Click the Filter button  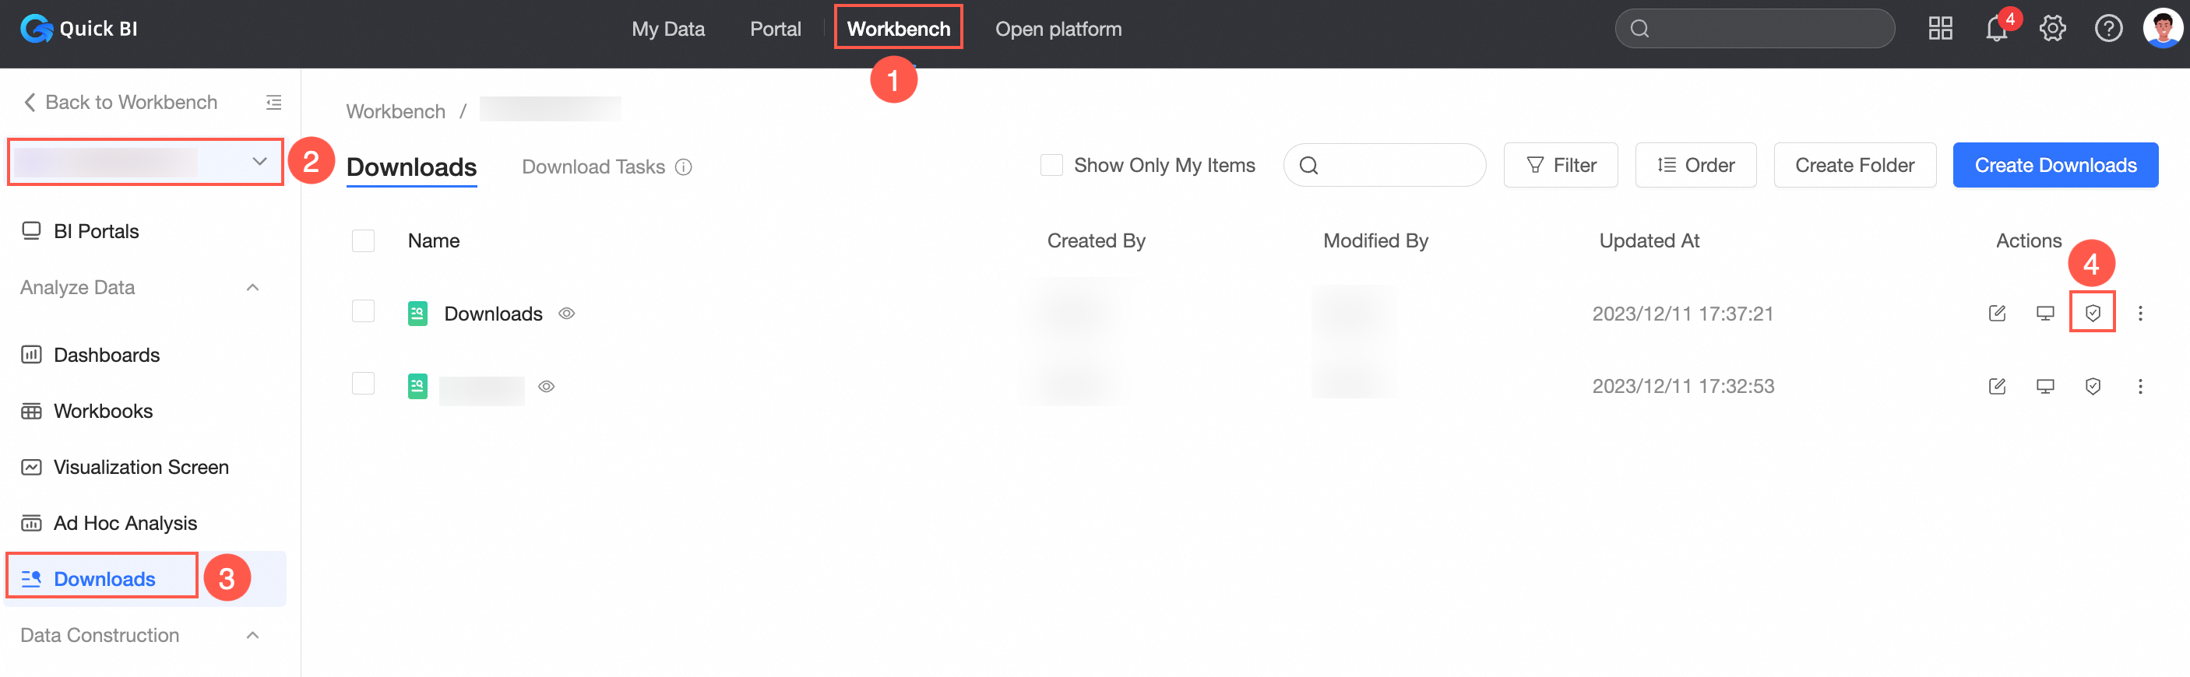1560,165
